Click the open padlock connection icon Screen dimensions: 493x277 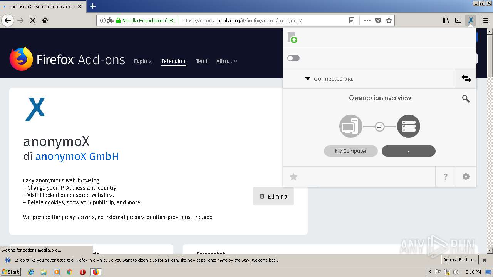tap(380, 127)
